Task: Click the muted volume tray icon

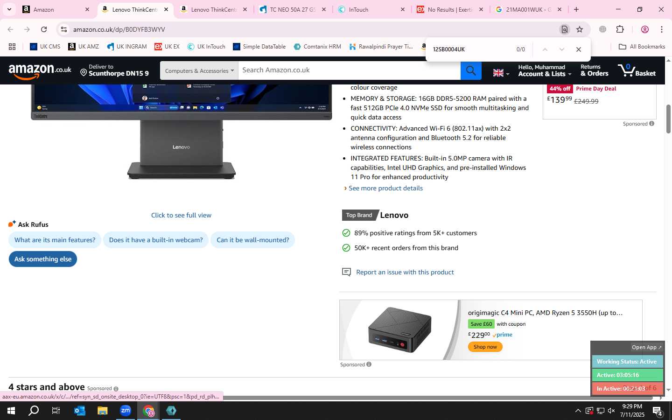Action: [x=611, y=411]
